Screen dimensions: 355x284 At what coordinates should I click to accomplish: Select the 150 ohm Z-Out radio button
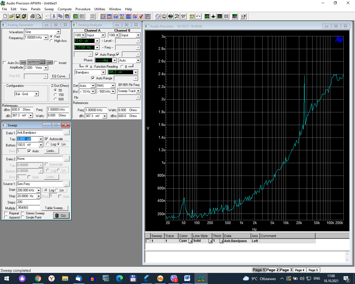coord(55,95)
